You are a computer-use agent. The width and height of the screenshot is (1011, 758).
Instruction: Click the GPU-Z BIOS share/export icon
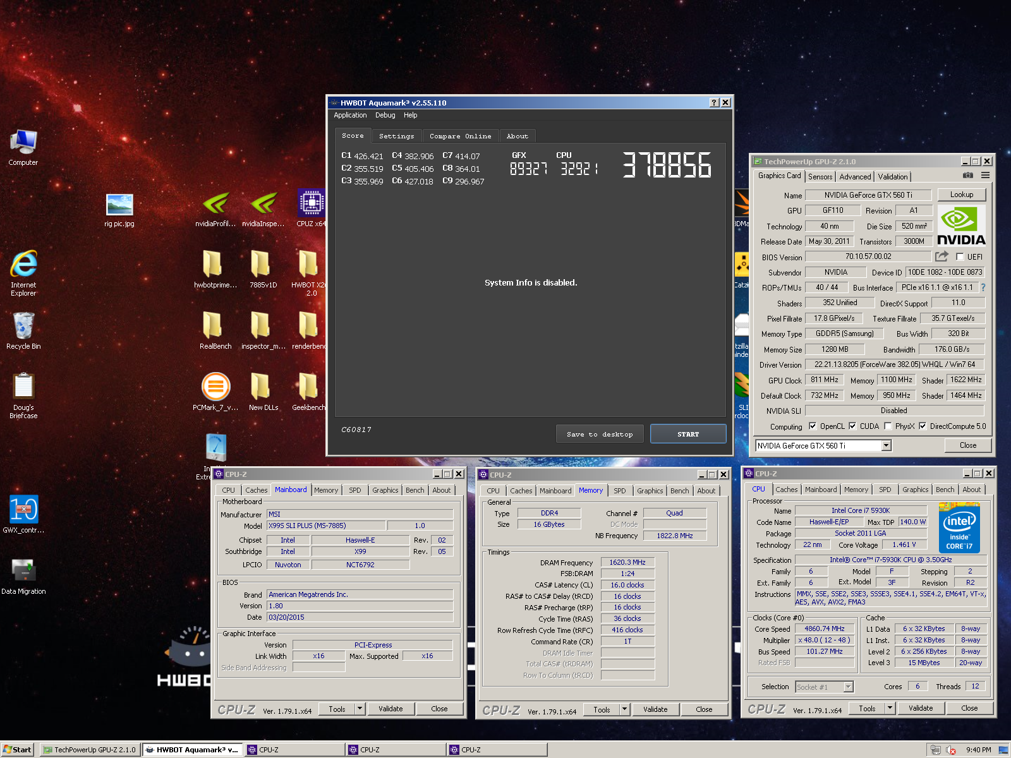(x=941, y=256)
